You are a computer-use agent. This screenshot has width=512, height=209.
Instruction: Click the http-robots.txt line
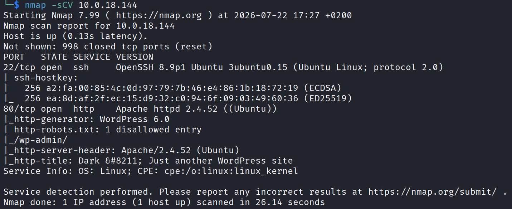(102, 130)
